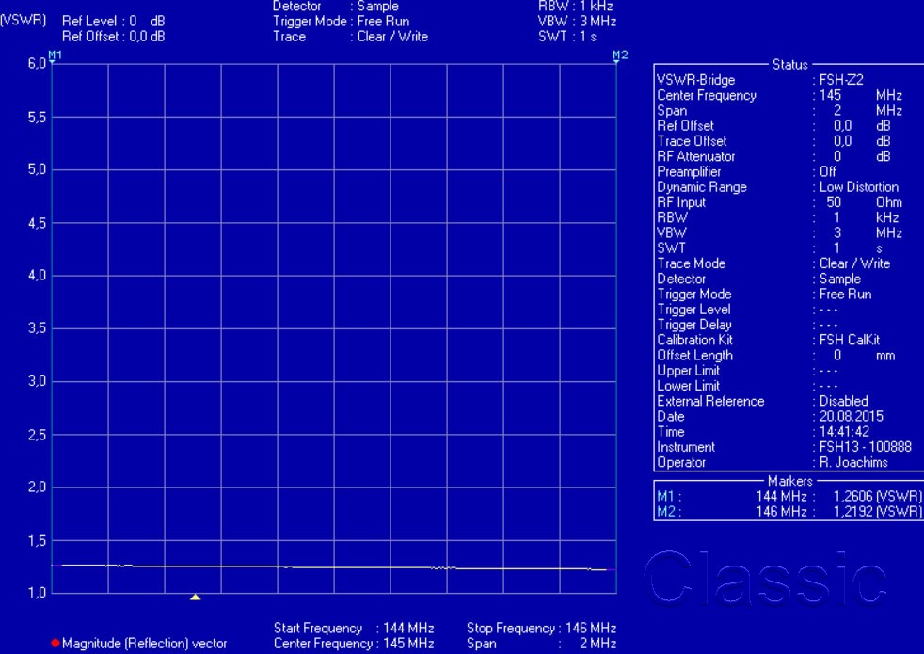Click the 2,0 value on the VSWR axis
The image size is (924, 654).
point(37,487)
